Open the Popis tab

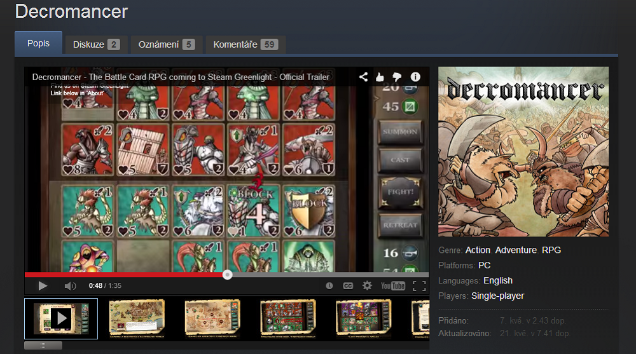coord(39,43)
